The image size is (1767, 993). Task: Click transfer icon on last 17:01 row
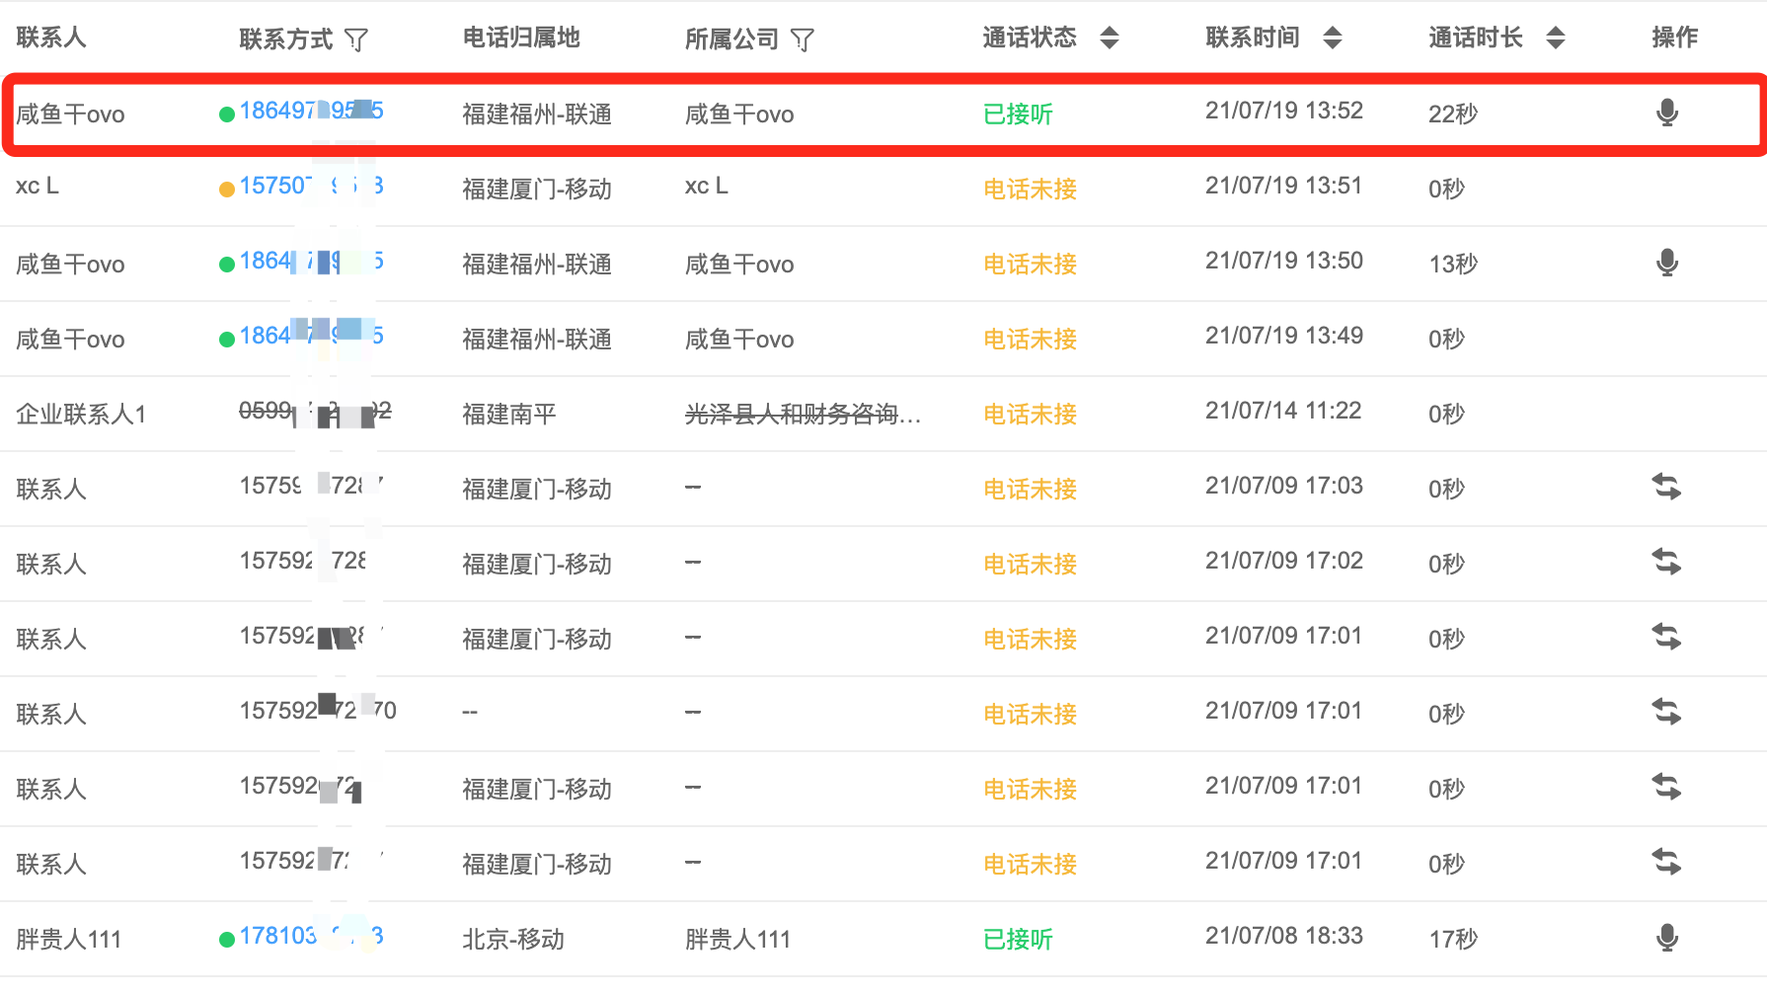coord(1666,862)
